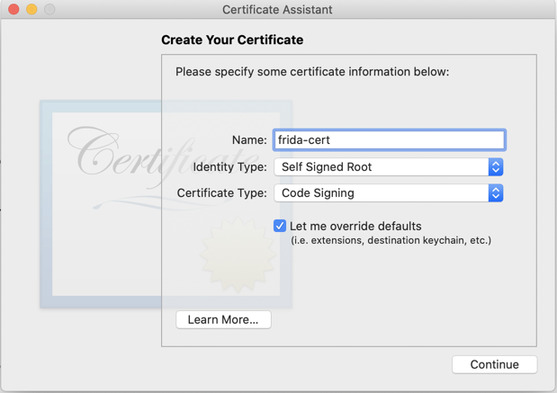557x393 pixels.
Task: Click the Name: field label
Action: coord(248,140)
